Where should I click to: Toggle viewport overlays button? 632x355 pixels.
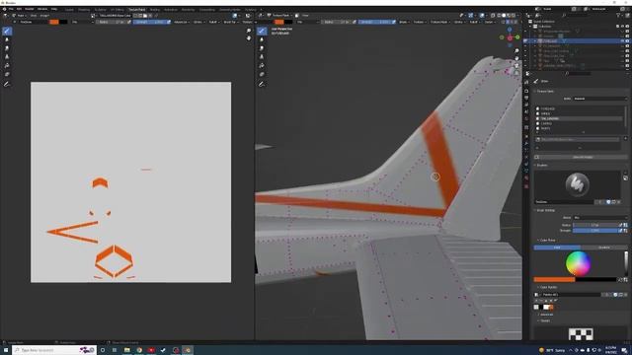[482, 16]
